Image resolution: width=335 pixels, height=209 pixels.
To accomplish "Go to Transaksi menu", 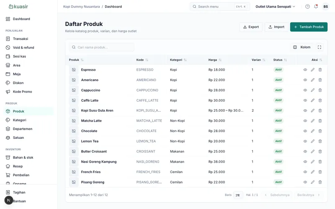I will click(x=28, y=39).
